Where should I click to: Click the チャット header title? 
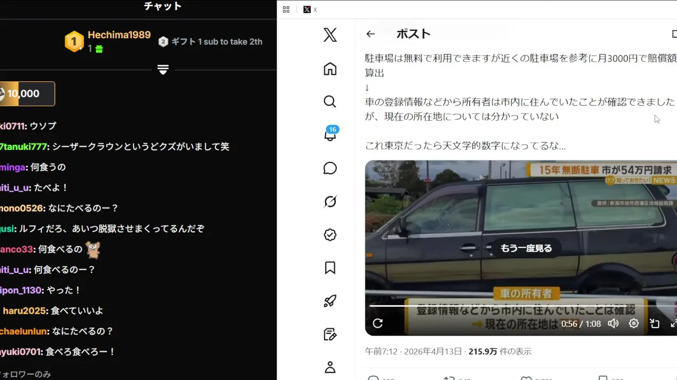tap(163, 6)
